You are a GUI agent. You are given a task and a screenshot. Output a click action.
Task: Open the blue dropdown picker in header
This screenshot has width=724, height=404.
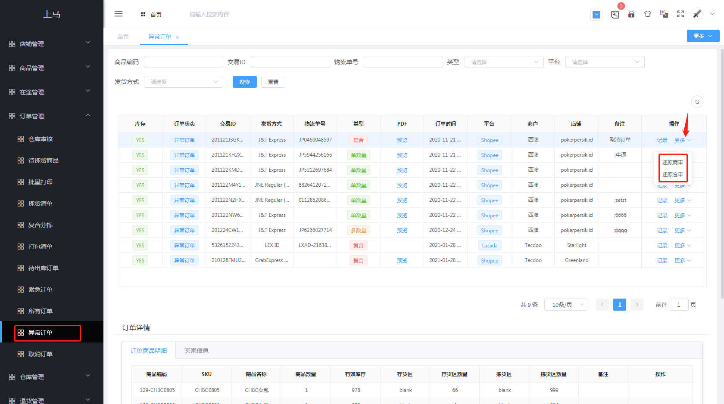[x=596, y=14]
